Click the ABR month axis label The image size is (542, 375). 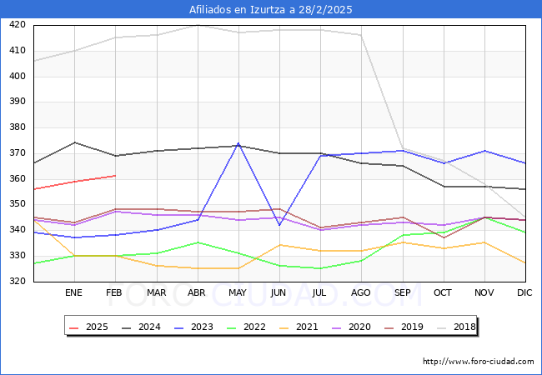pyautogui.click(x=197, y=292)
